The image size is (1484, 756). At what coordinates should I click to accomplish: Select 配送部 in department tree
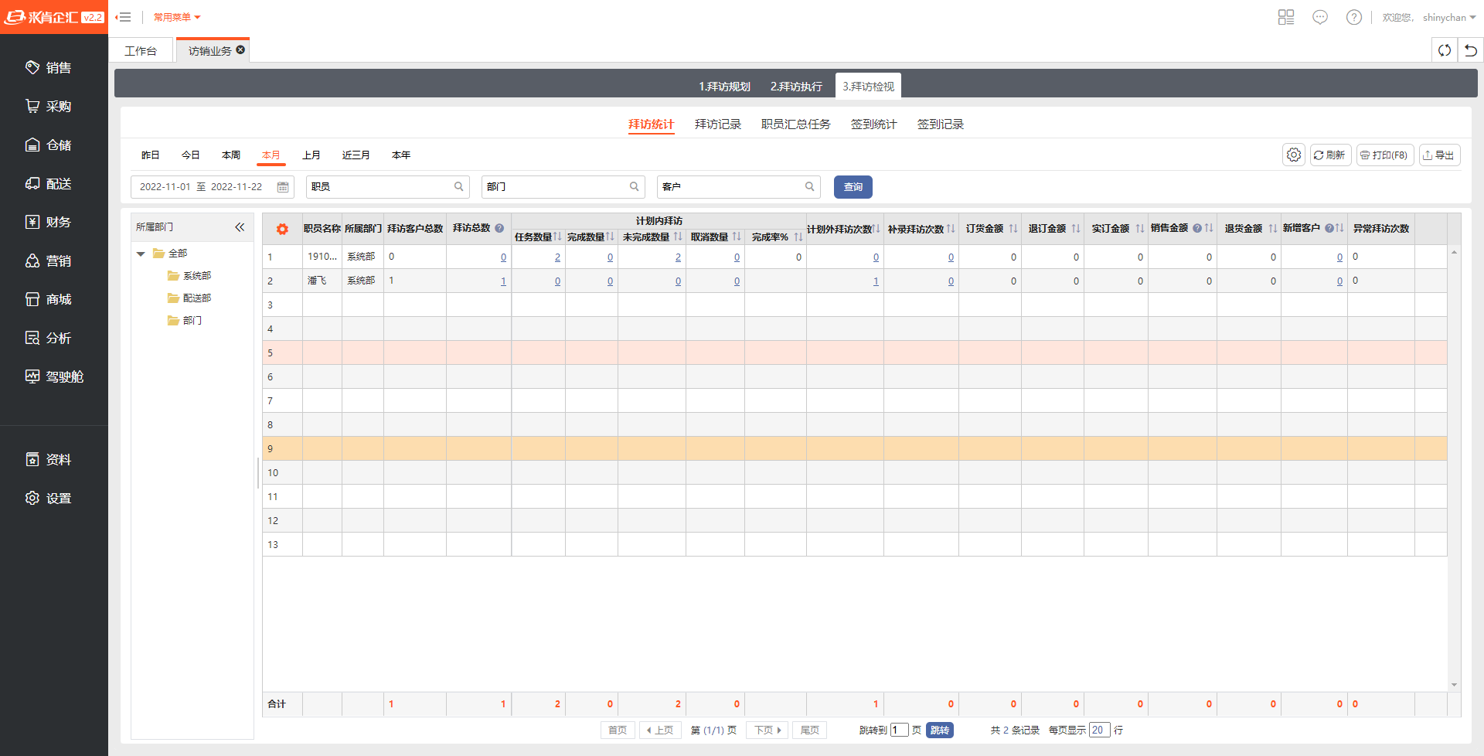[196, 298]
